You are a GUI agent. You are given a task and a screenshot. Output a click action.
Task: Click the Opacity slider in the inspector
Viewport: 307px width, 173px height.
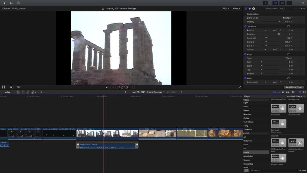tap(271, 22)
